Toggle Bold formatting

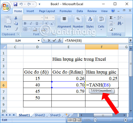tap(25, 23)
